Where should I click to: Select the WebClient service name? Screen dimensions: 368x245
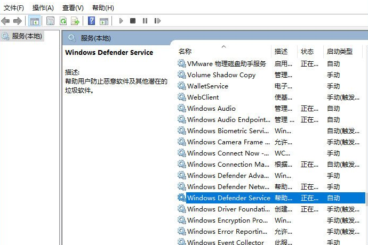tap(203, 97)
